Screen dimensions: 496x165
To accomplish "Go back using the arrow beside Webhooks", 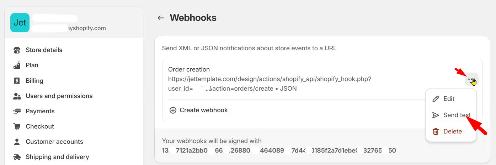I will [161, 18].
